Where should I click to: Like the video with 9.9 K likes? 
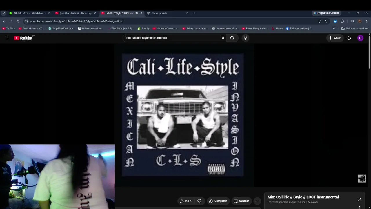185,201
